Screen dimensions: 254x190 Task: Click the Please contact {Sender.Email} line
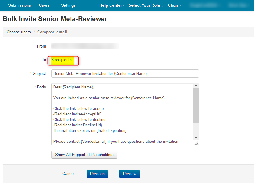pos(116,142)
